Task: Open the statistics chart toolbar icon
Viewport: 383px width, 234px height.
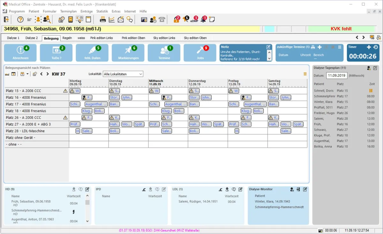Action: tap(112, 19)
